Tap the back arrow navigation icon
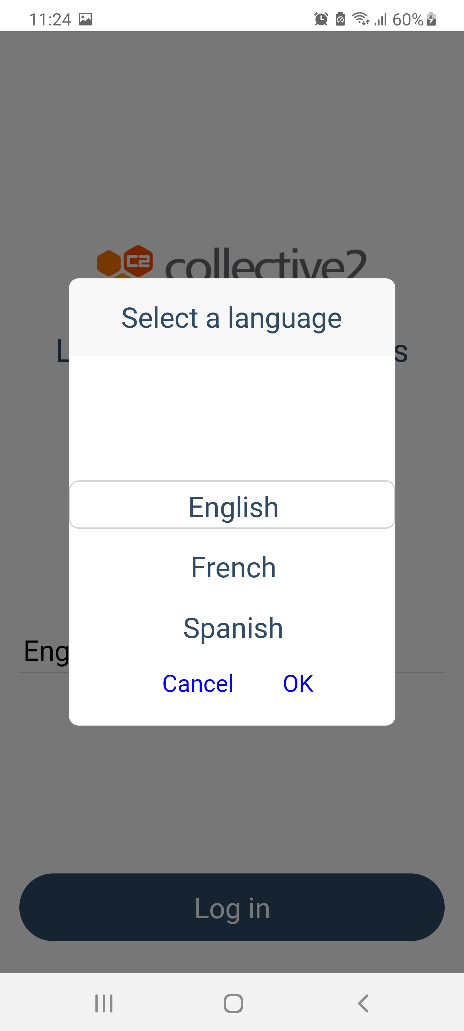 363,1003
